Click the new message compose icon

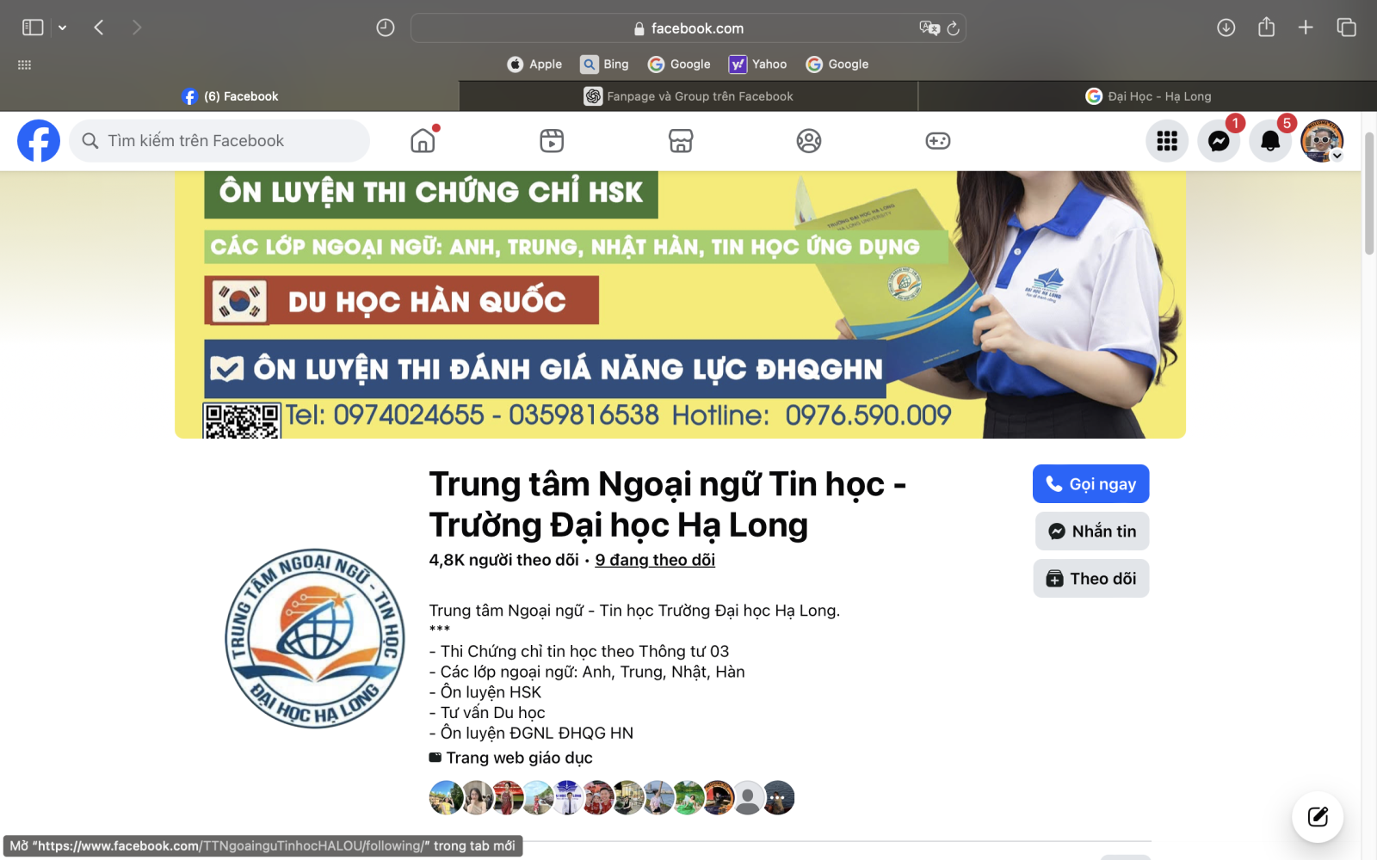point(1318,817)
